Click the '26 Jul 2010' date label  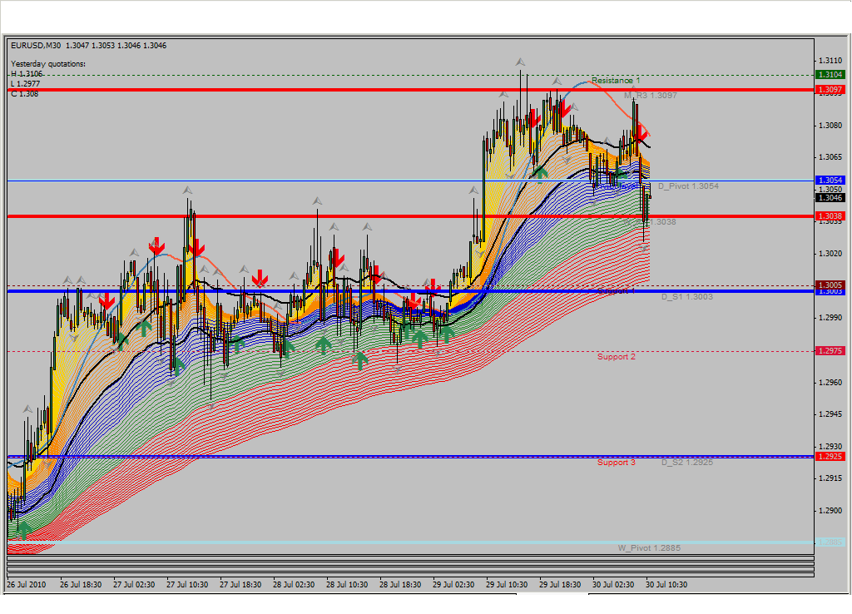(x=27, y=585)
